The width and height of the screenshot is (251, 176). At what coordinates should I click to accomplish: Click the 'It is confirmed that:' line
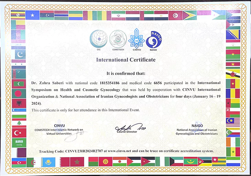pos(126,73)
